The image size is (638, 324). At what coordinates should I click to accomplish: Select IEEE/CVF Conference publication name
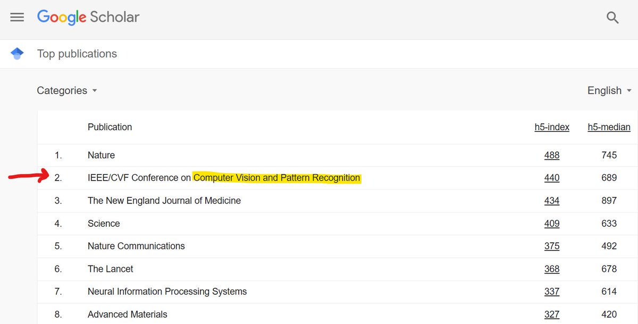pyautogui.click(x=224, y=178)
